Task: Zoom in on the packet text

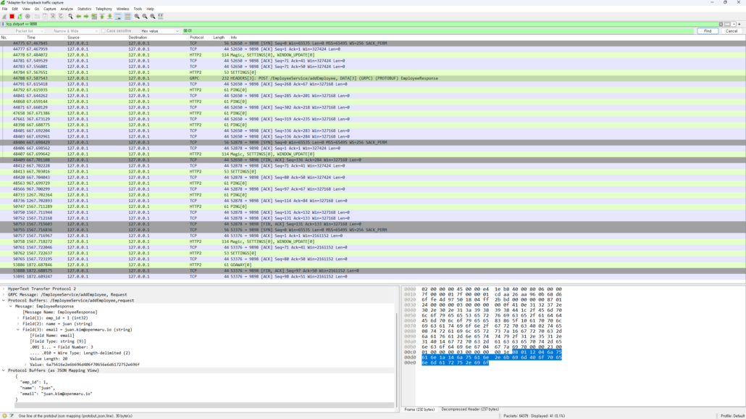Action: (x=137, y=16)
